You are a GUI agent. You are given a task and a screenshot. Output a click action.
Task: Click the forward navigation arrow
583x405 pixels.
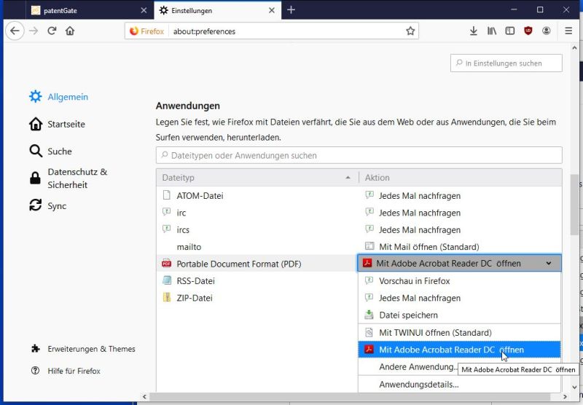tap(34, 31)
